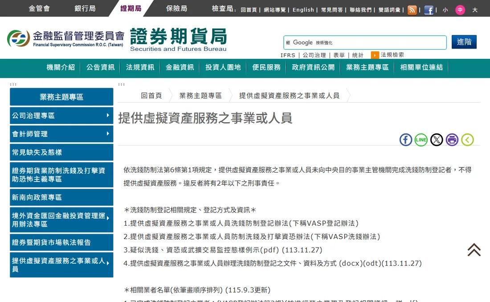Open the 政府資訊公開 main menu
Viewport: 490px width, 302px height.
point(313,67)
